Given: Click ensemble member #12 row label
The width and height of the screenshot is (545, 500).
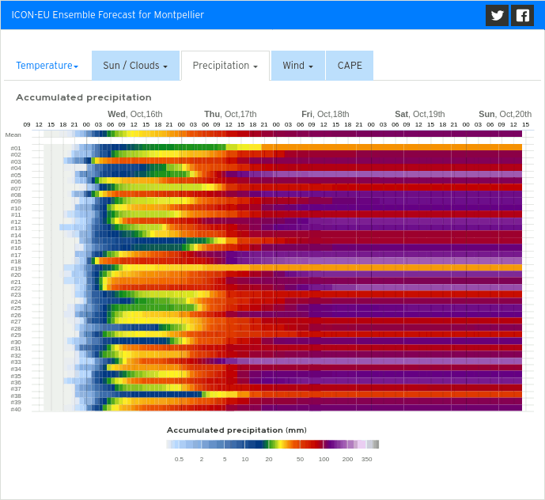Looking at the screenshot, I should click(16, 222).
